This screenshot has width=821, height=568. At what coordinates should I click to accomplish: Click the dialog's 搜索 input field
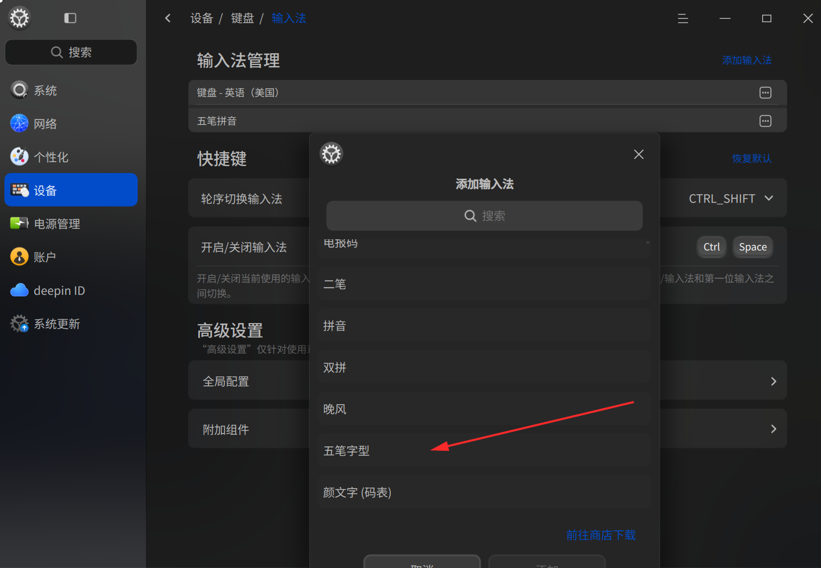(x=485, y=215)
